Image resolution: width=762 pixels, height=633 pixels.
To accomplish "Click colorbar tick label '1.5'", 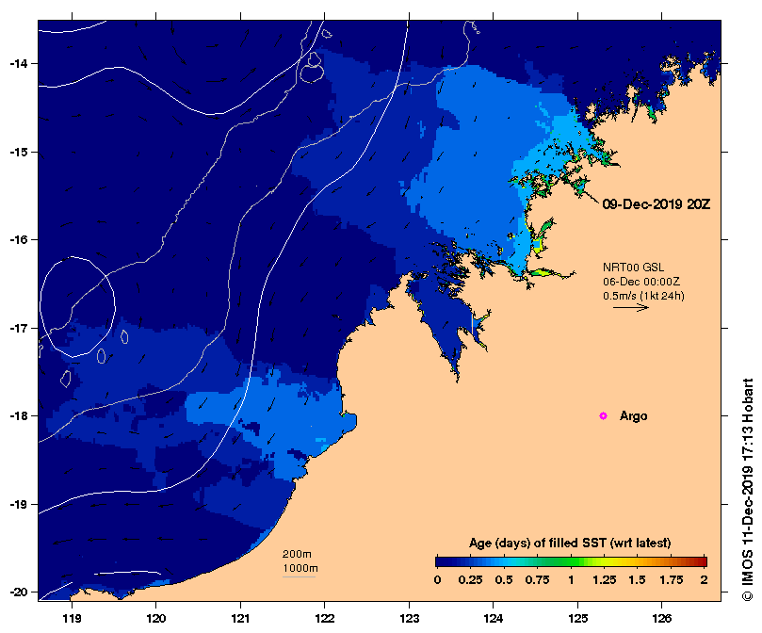I will point(637,580).
